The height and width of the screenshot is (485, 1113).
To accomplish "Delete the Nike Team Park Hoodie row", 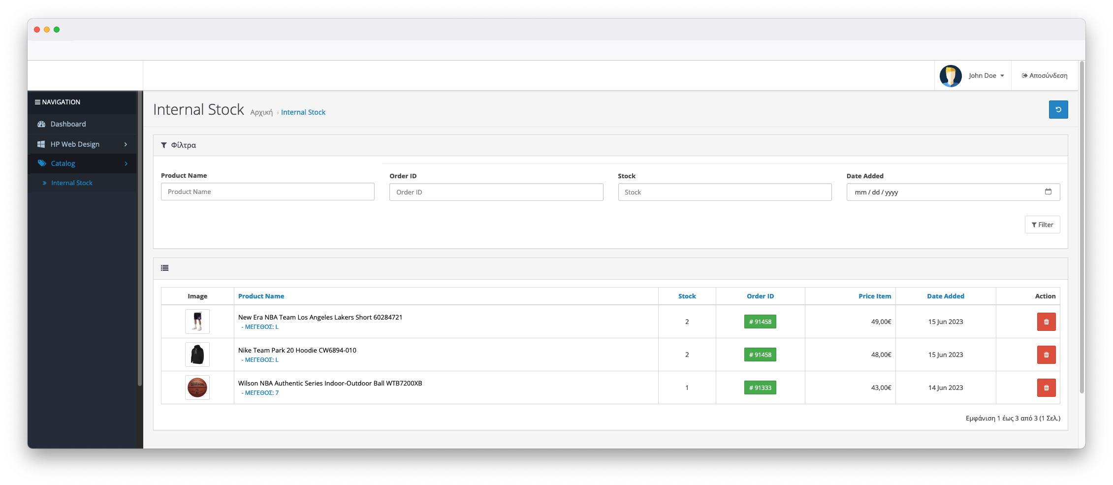I will point(1046,355).
